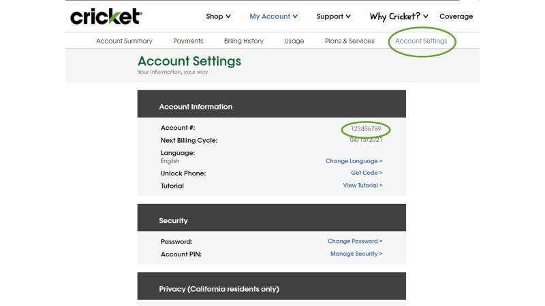Expand the Support menu
This screenshot has height=306, width=545.
point(334,16)
